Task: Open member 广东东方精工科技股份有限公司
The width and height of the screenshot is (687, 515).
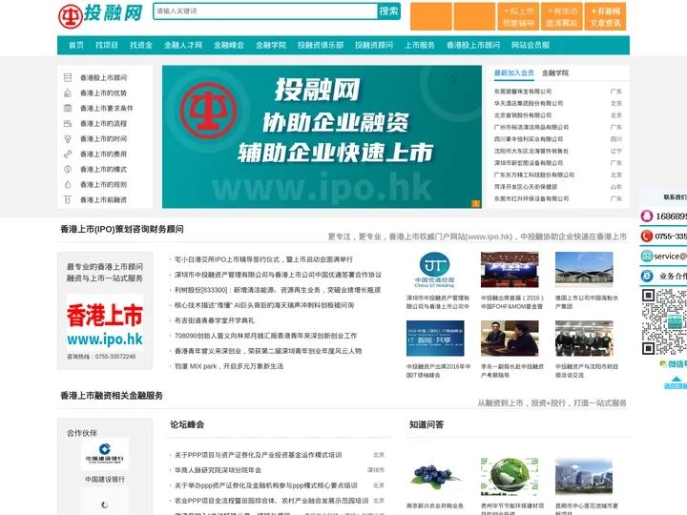Action: (534, 175)
